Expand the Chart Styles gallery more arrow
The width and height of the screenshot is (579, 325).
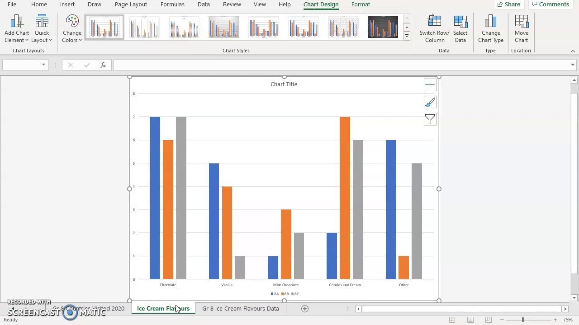[406, 36]
